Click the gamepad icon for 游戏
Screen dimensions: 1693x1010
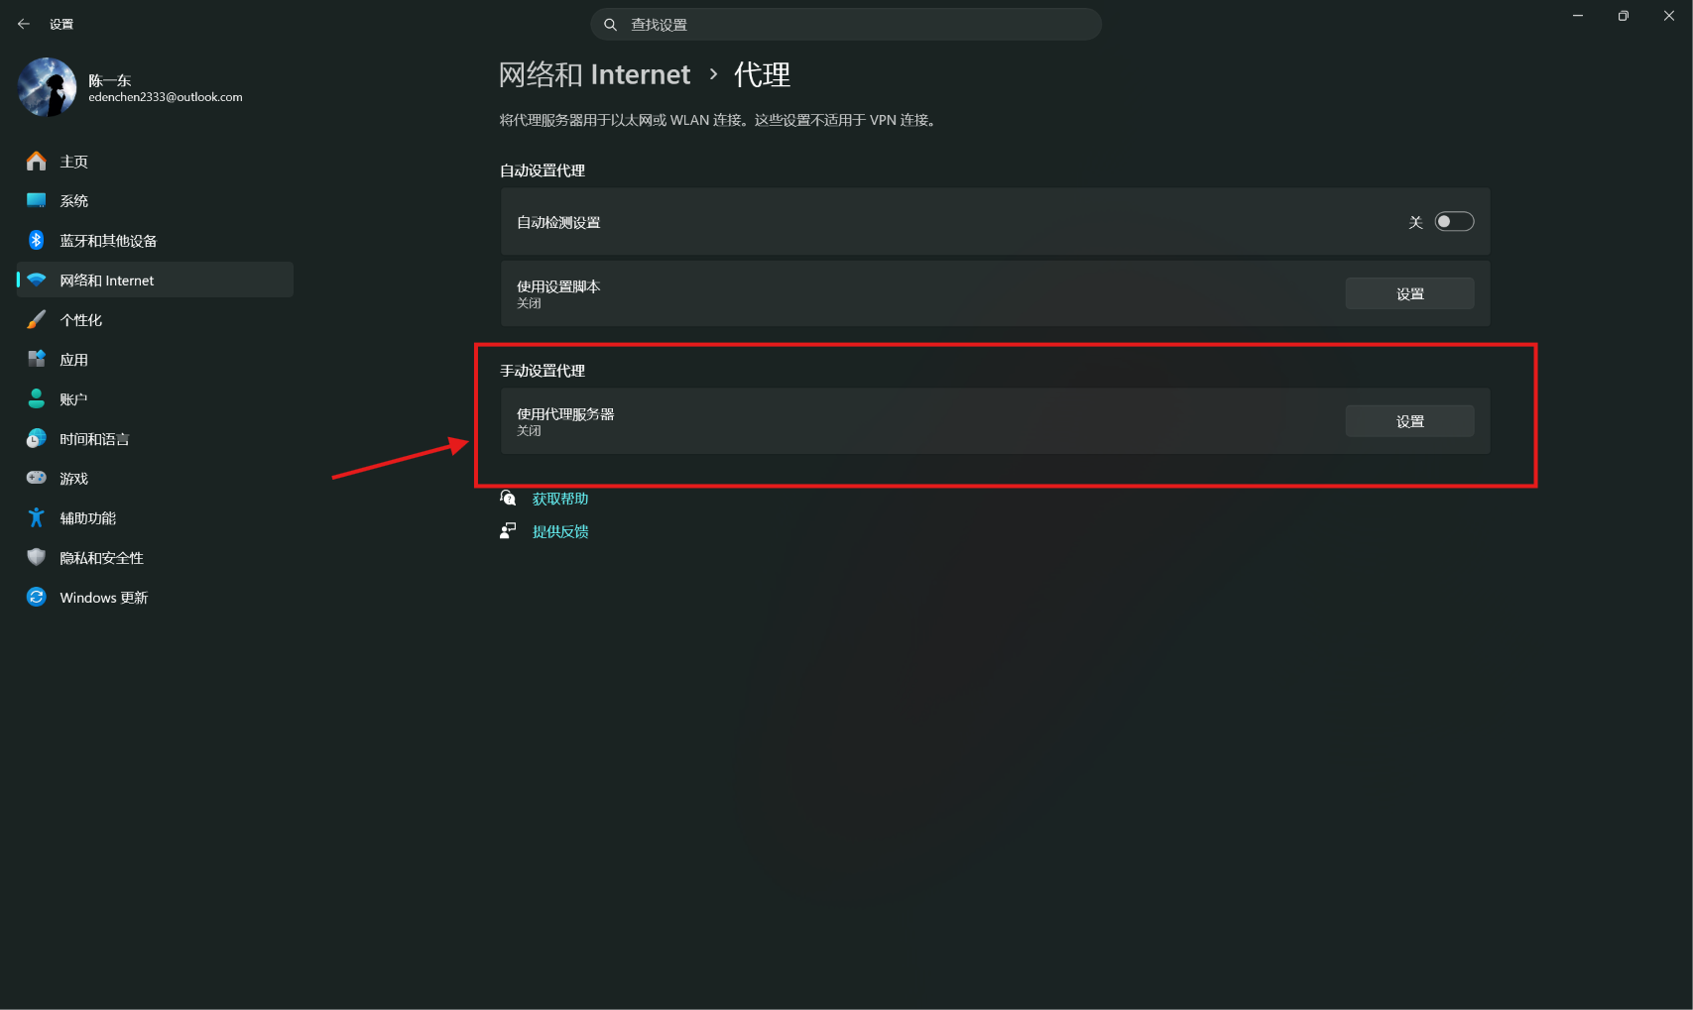pos(37,478)
